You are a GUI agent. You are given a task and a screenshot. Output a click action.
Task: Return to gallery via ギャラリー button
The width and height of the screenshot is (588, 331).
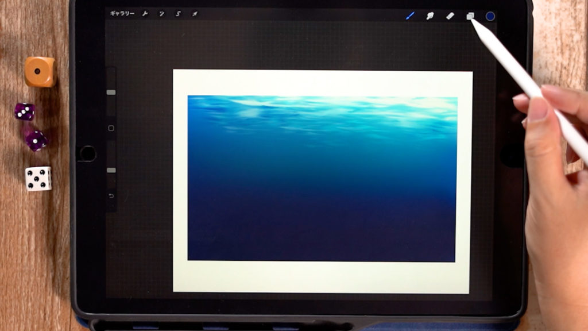(x=122, y=14)
